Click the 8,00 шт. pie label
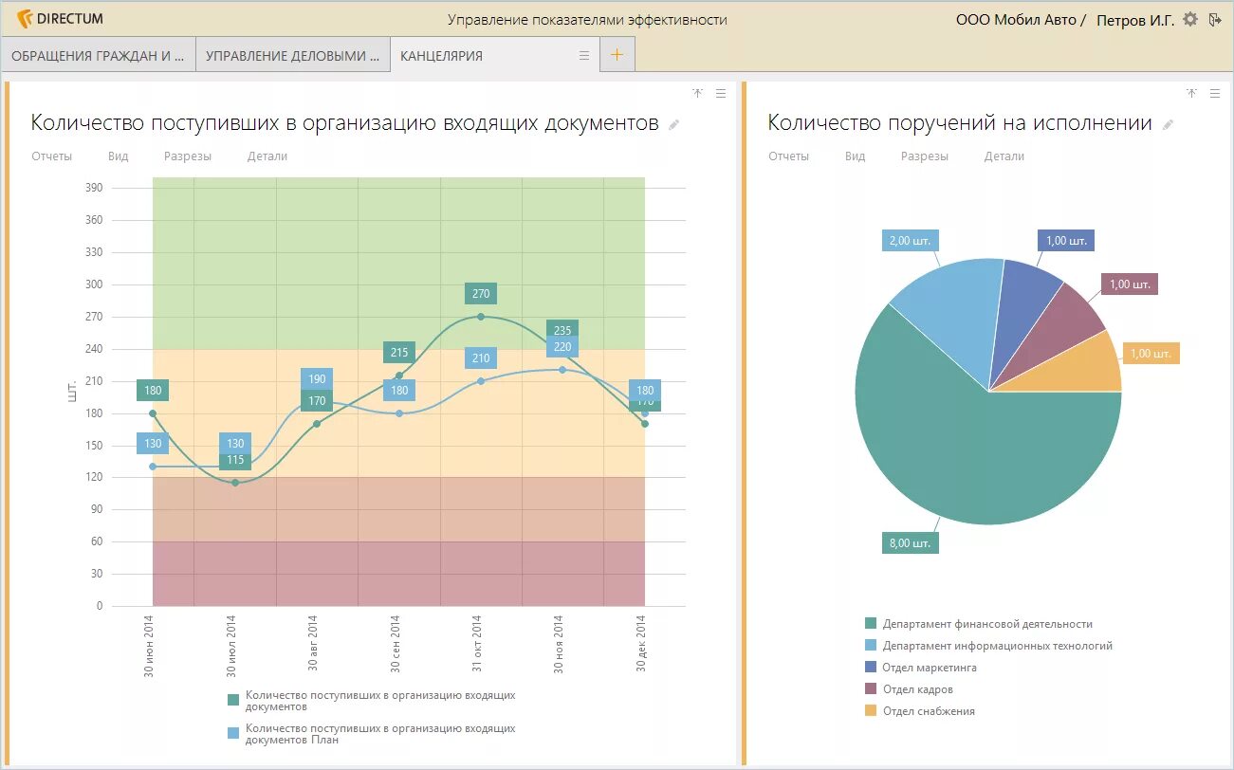The width and height of the screenshot is (1234, 770). [x=911, y=543]
